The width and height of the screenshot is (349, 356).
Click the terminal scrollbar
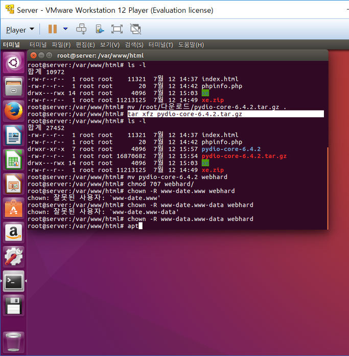(x=328, y=188)
